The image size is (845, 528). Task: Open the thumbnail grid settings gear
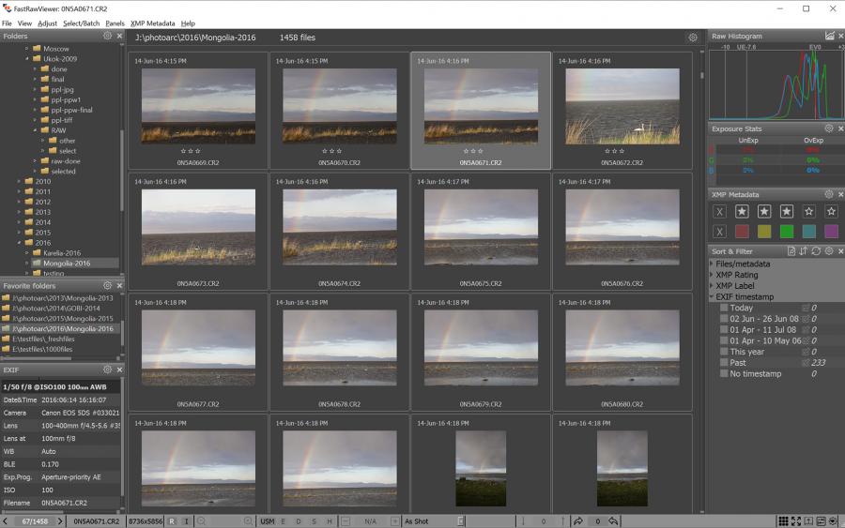tap(693, 38)
